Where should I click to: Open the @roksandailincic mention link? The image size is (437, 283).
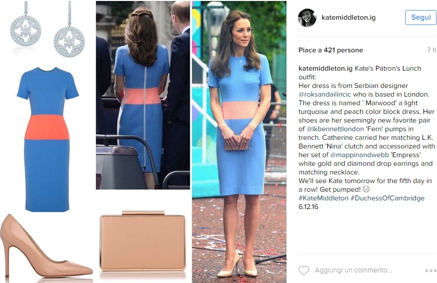(325, 94)
